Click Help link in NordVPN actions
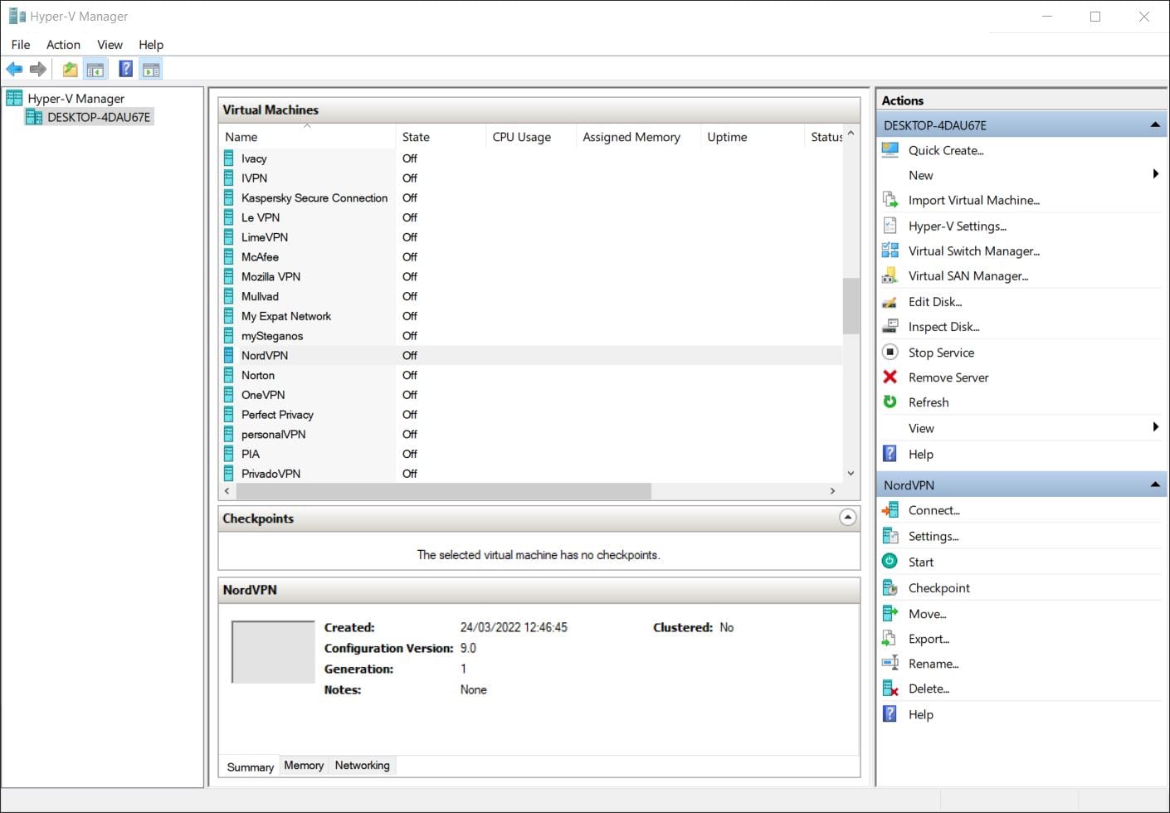Screen dimensions: 1170x813 [x=920, y=714]
